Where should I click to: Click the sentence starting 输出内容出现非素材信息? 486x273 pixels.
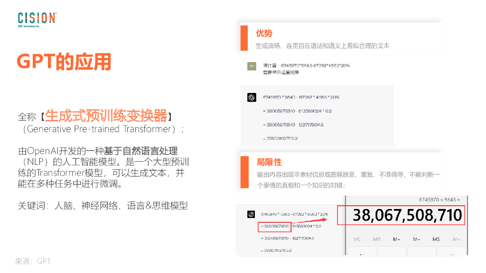click(x=348, y=174)
